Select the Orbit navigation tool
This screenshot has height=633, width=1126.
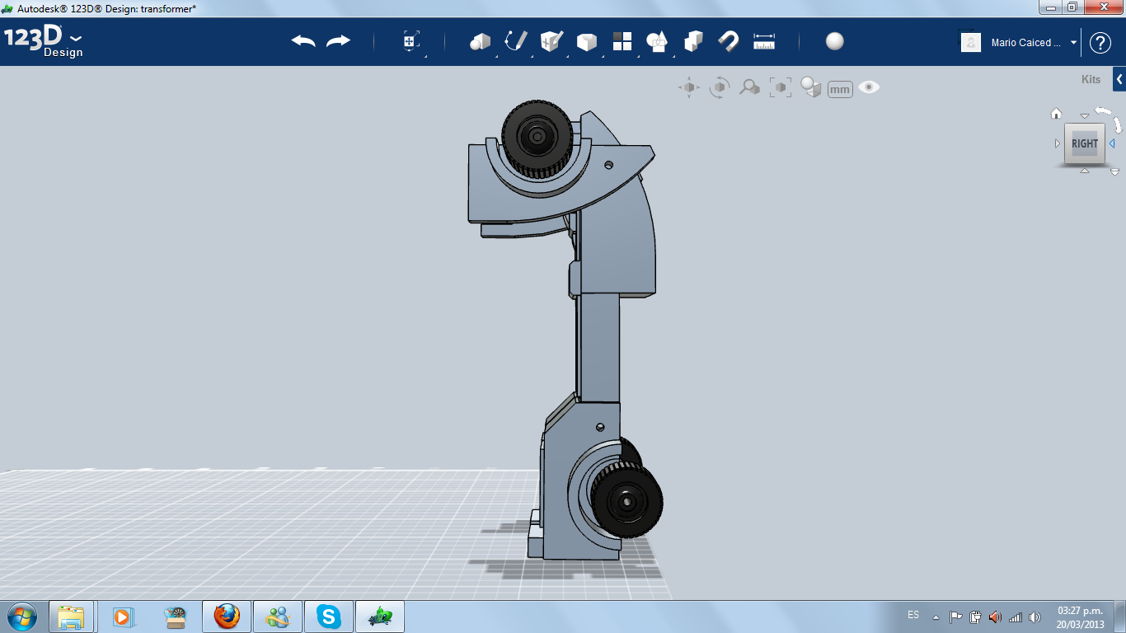pyautogui.click(x=720, y=87)
